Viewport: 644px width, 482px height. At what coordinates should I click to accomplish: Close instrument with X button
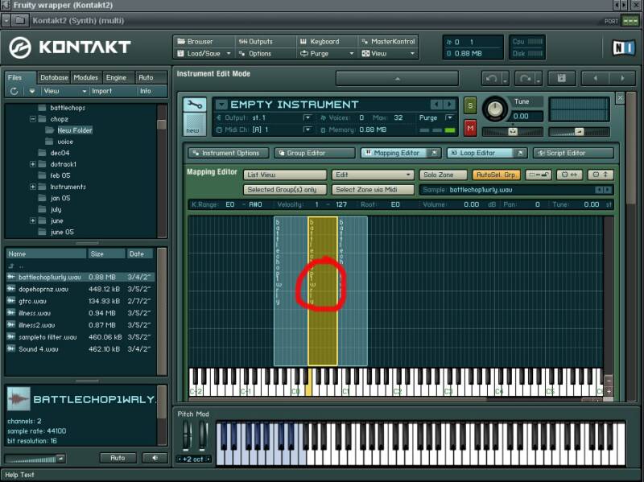pyautogui.click(x=620, y=97)
